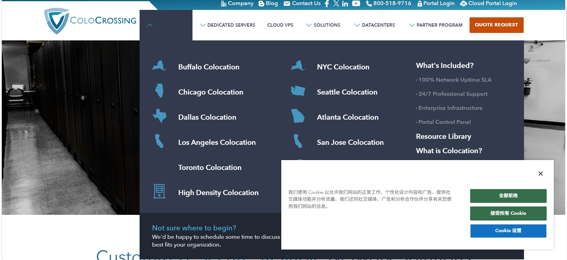The height and width of the screenshot is (260, 567).
Task: Click the Texas state icon for Dallas
Action: (x=160, y=116)
